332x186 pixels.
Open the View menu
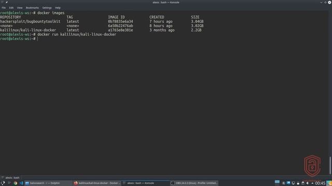[20, 8]
